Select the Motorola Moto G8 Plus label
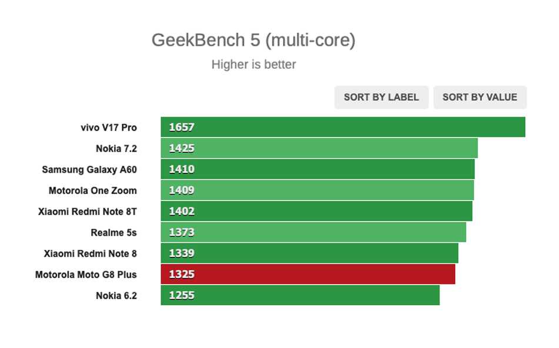 coord(86,275)
